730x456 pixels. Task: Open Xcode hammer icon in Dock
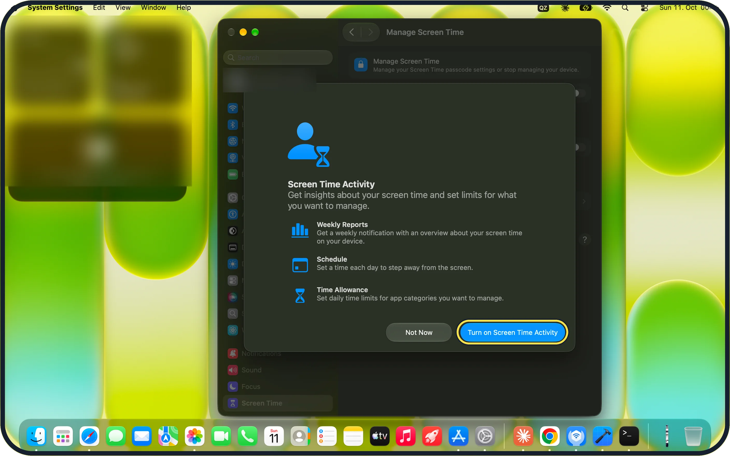point(602,436)
